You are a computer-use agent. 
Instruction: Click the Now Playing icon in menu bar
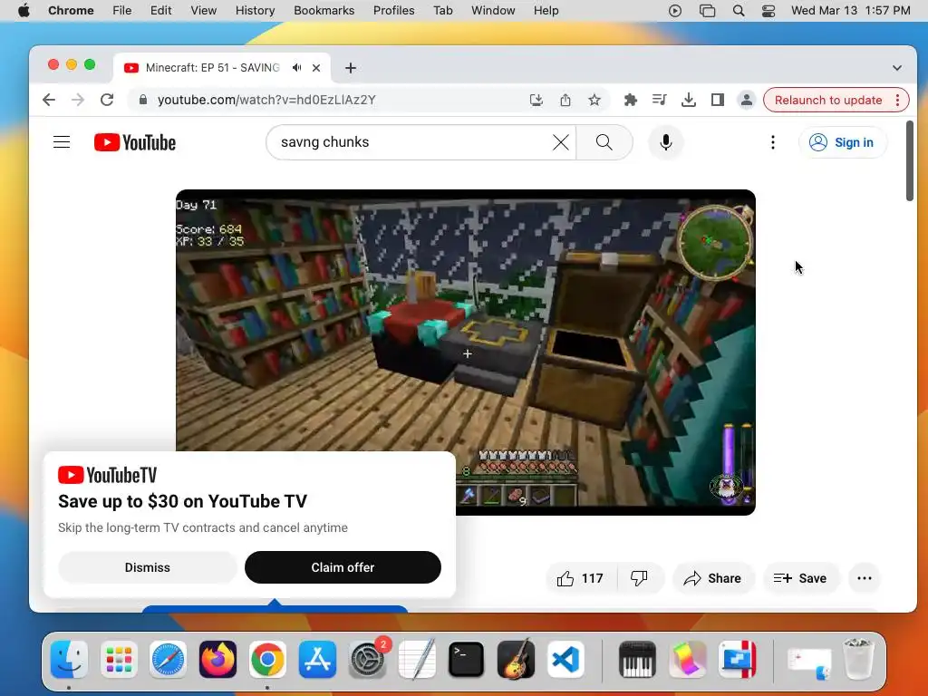[674, 11]
